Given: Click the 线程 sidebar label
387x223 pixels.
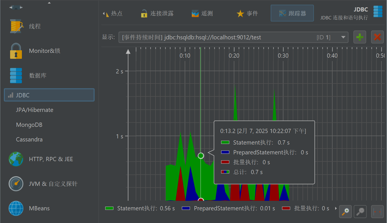Looking at the screenshot, I should pyautogui.click(x=35, y=26).
